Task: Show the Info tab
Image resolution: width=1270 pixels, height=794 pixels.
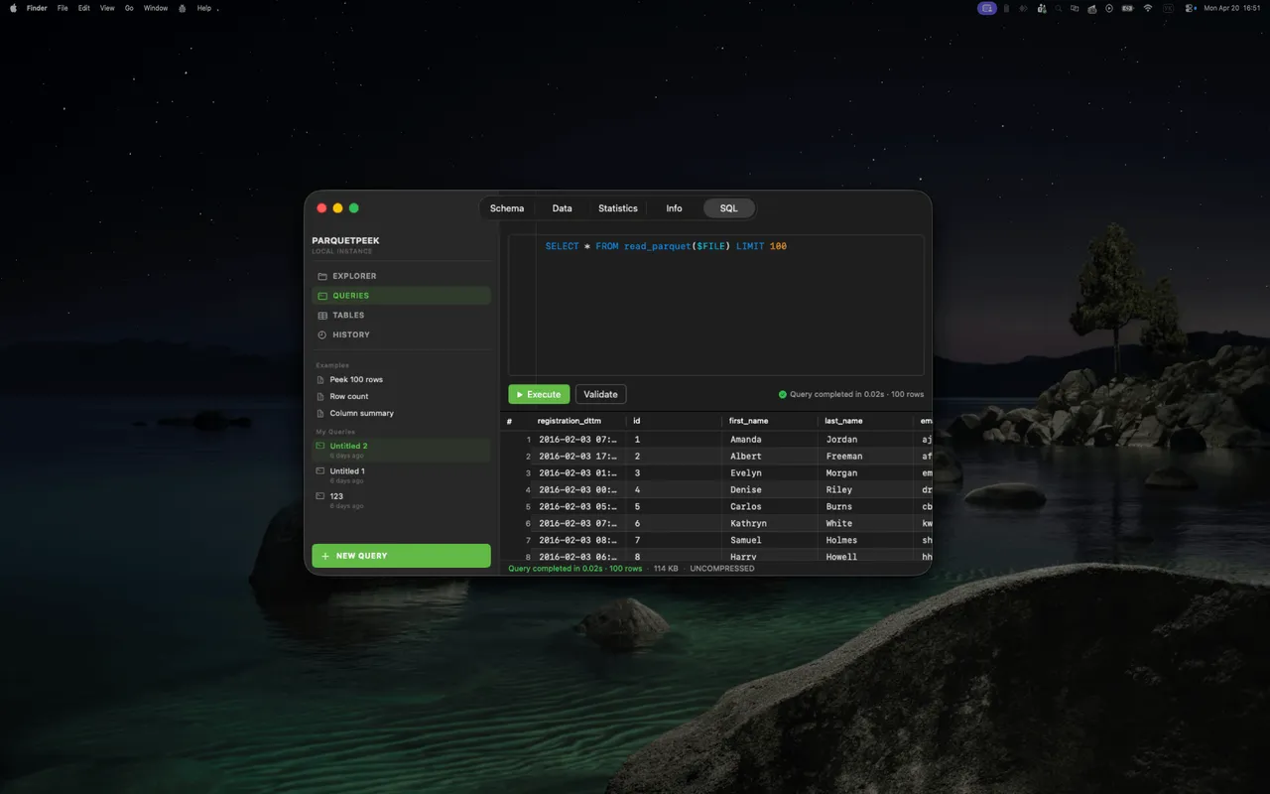Action: pyautogui.click(x=675, y=208)
